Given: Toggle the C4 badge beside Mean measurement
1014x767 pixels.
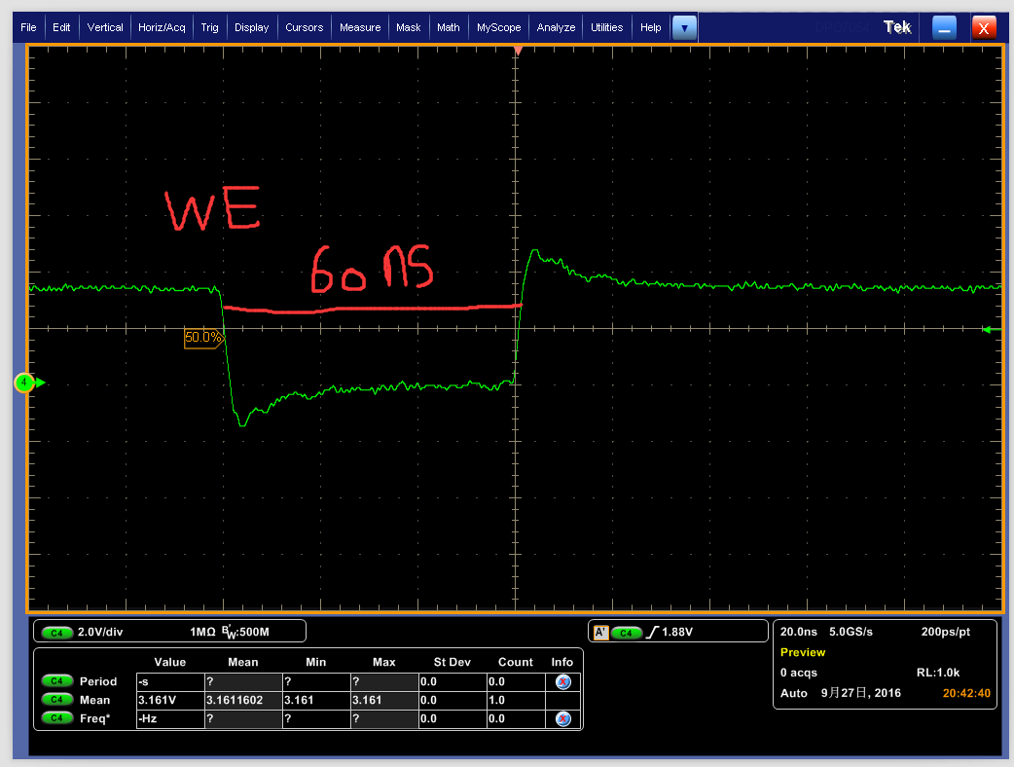Looking at the screenshot, I should click(58, 700).
